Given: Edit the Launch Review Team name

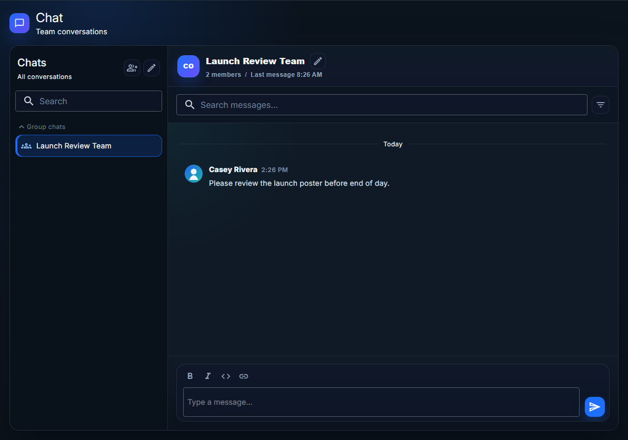Looking at the screenshot, I should pos(317,61).
